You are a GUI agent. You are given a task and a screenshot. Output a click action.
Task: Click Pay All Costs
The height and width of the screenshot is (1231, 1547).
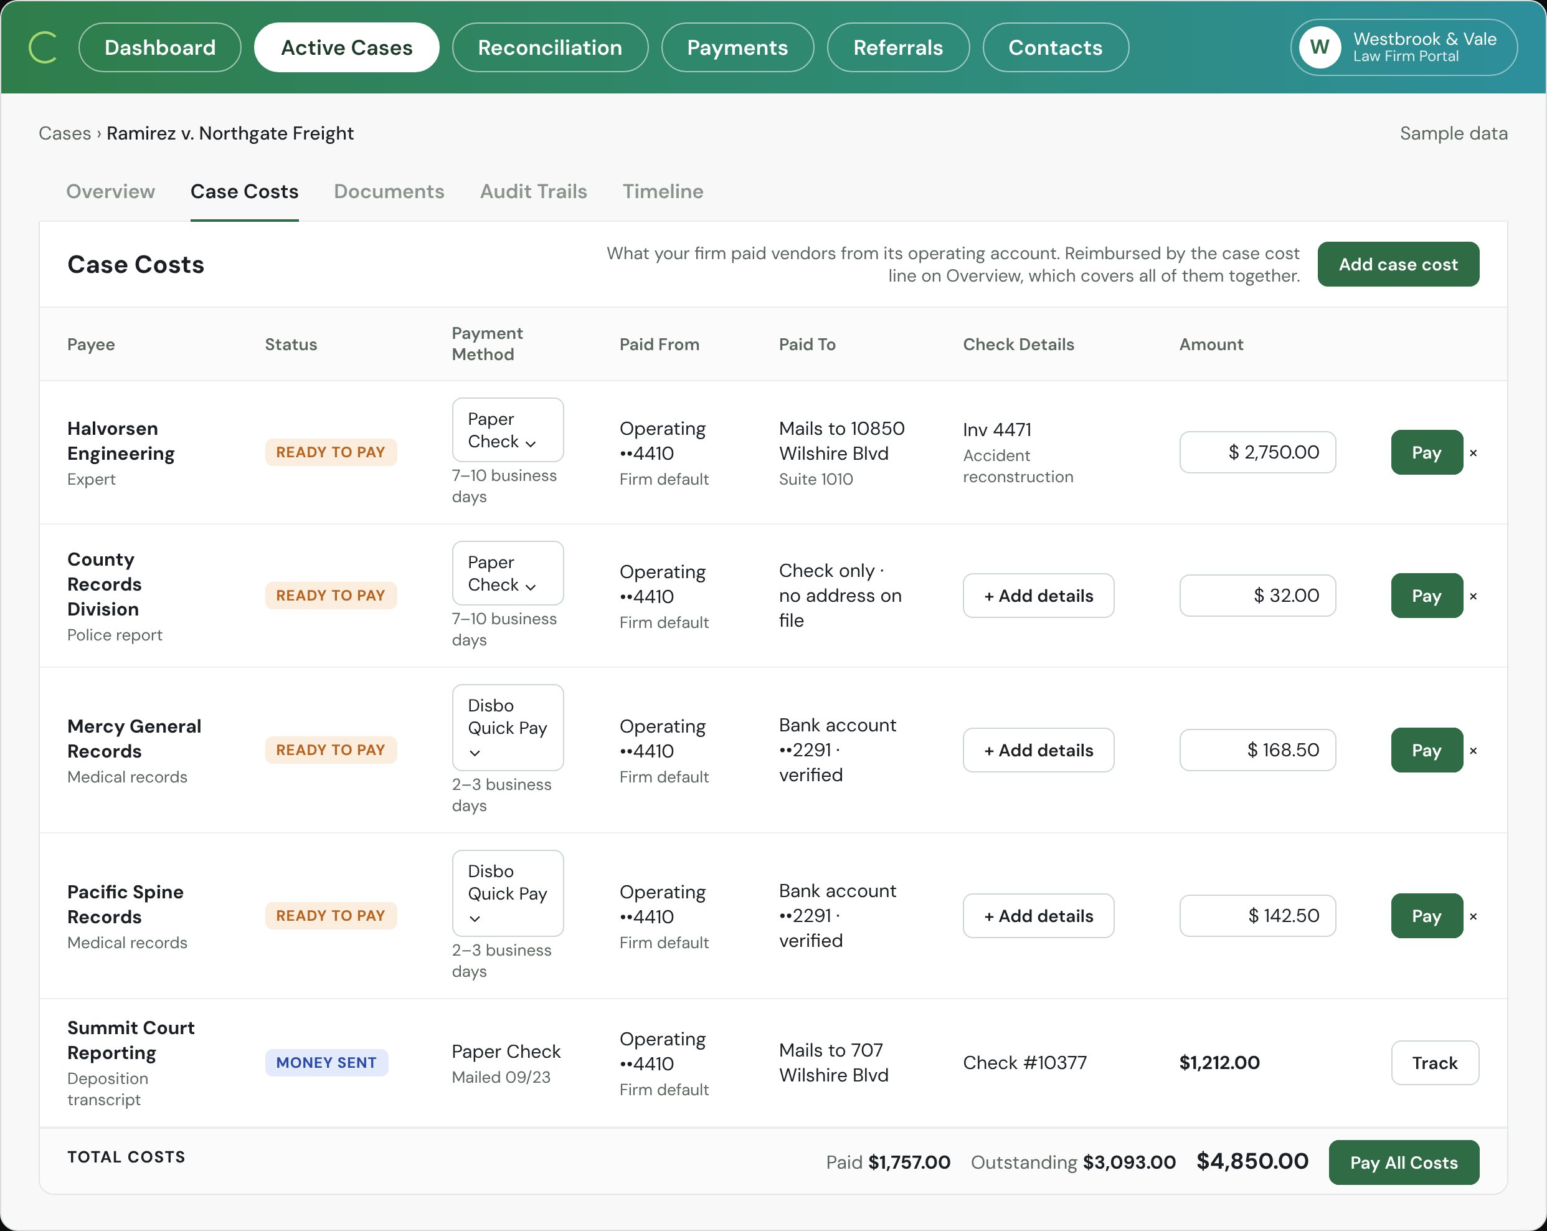pos(1404,1163)
